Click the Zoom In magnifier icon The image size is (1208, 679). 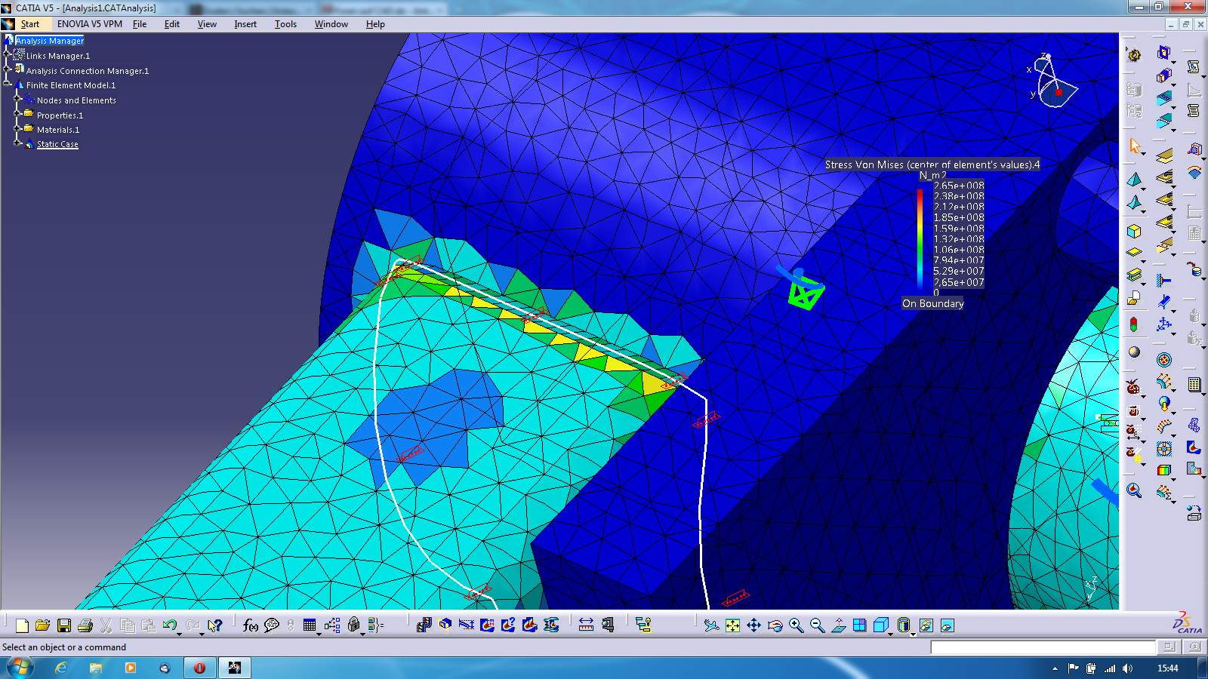[797, 625]
